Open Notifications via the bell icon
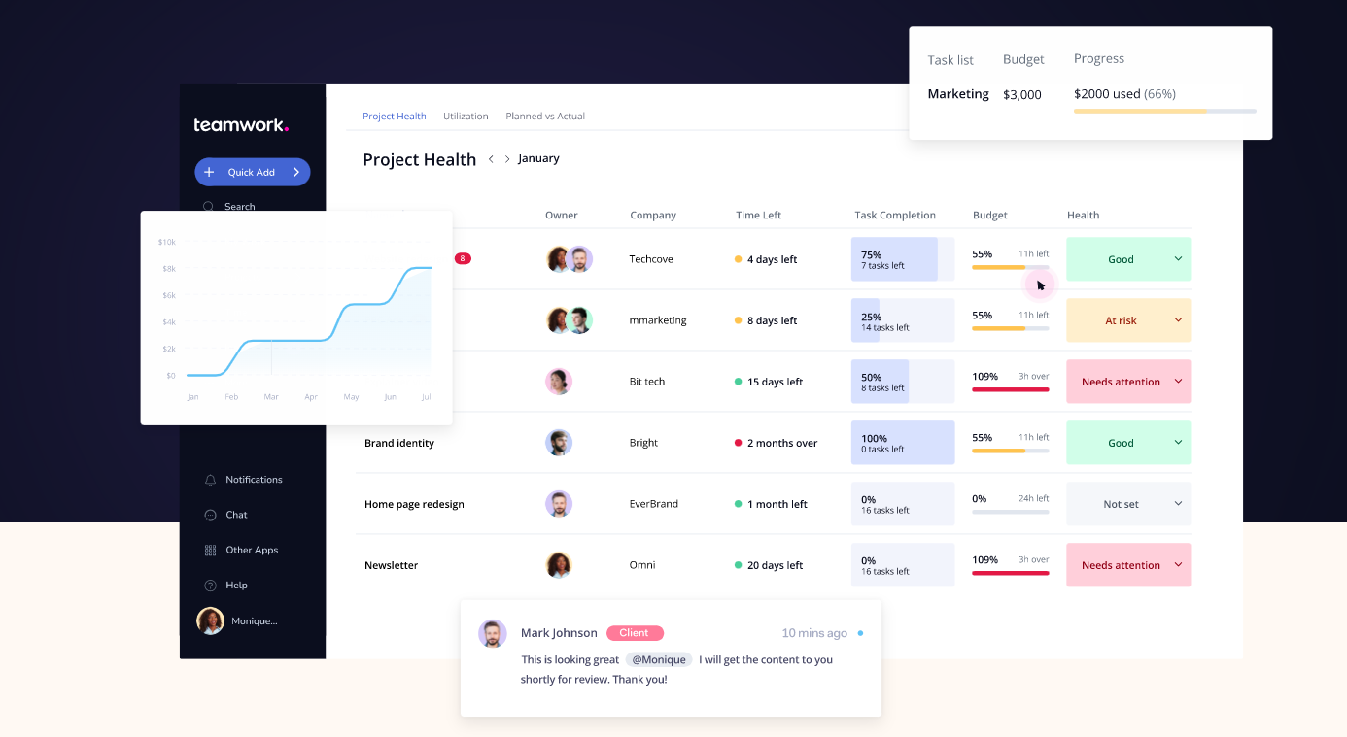 [x=210, y=480]
